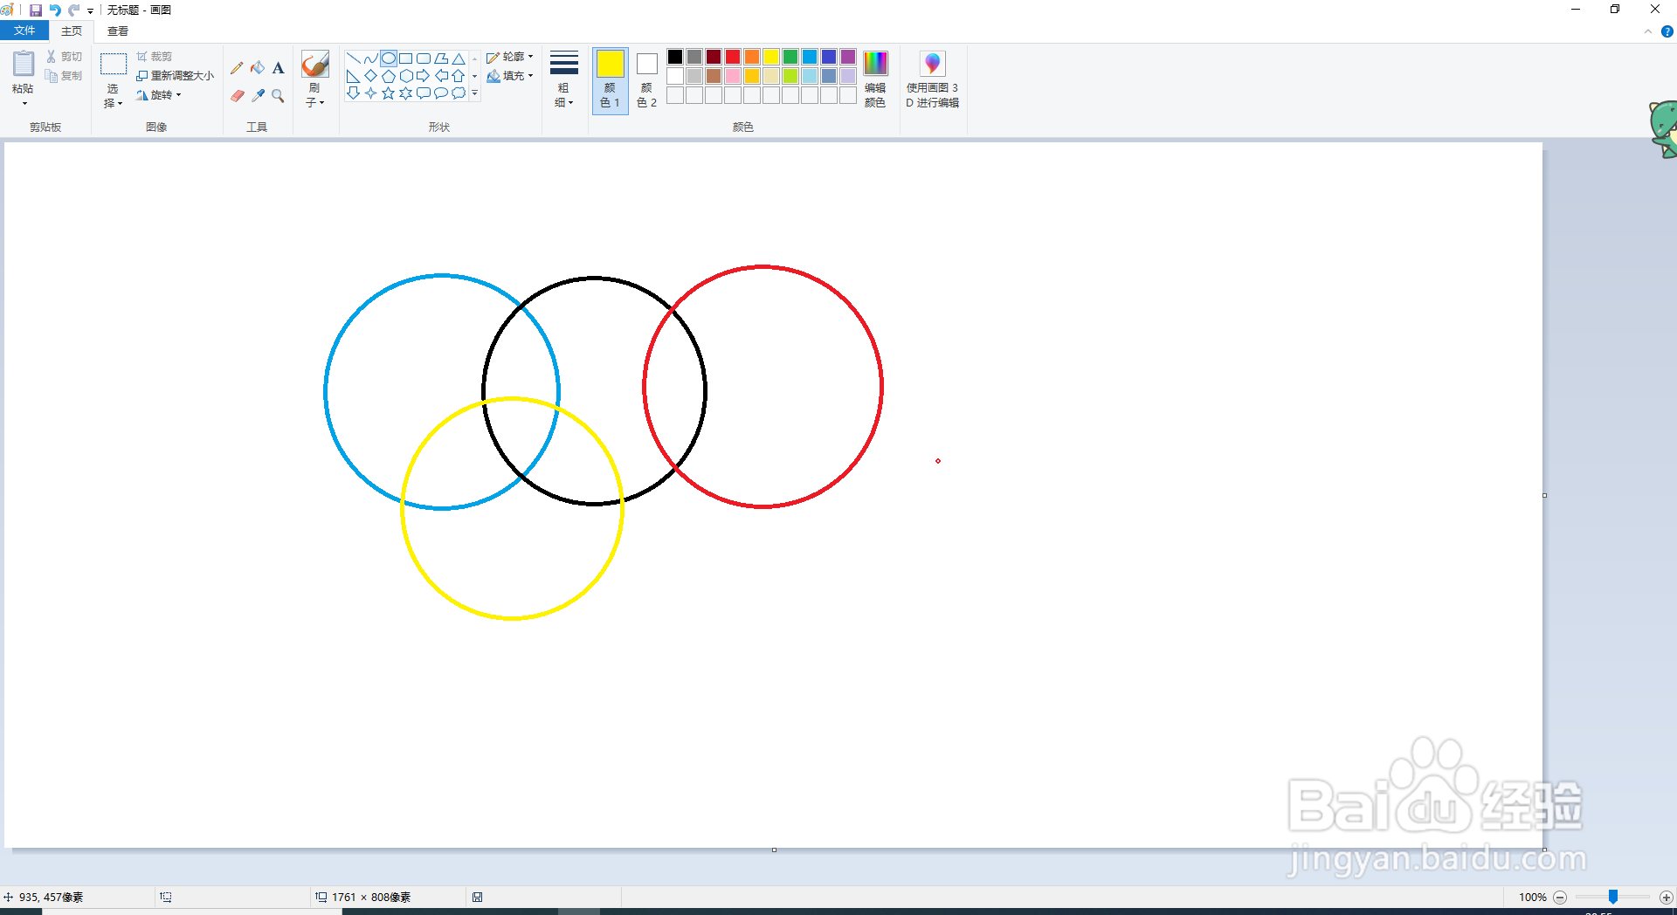Click the Copy (复制) button

65,76
